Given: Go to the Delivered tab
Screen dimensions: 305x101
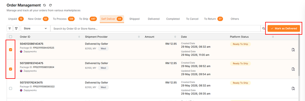Looking at the screenshot, I should (x=154, y=19).
